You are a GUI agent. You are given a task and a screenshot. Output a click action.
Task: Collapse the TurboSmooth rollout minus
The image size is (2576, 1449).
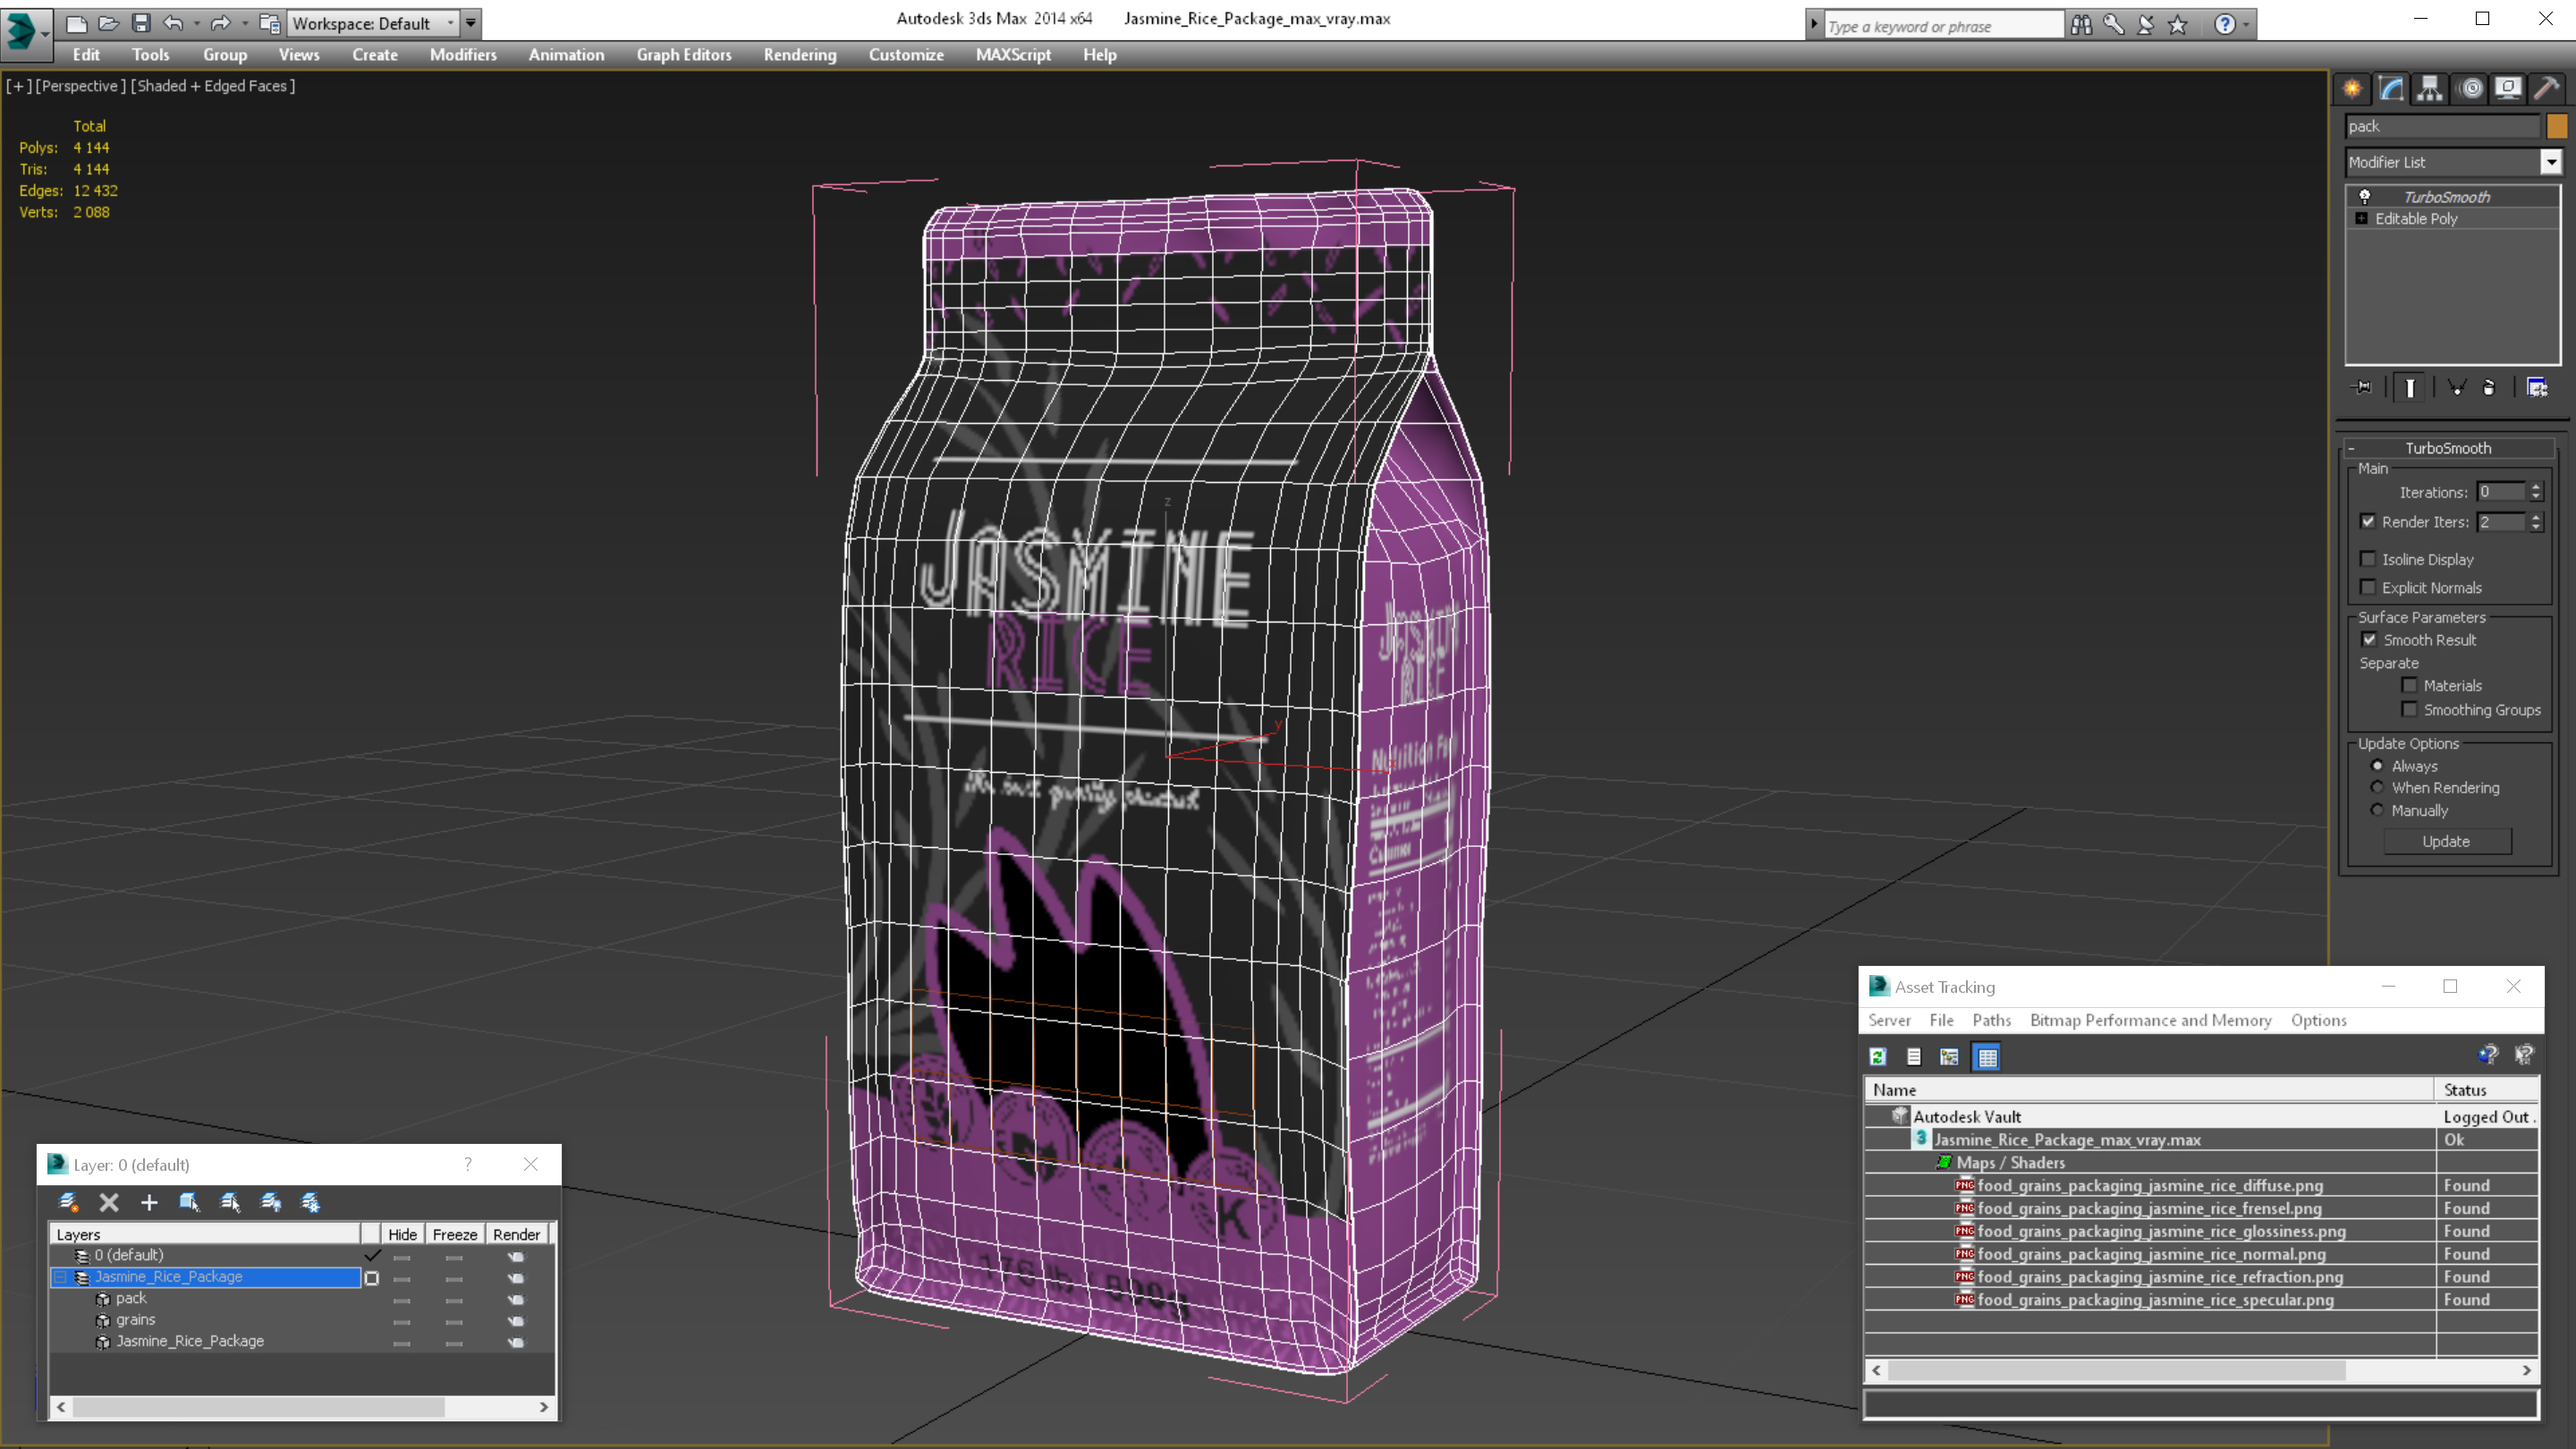[2352, 448]
